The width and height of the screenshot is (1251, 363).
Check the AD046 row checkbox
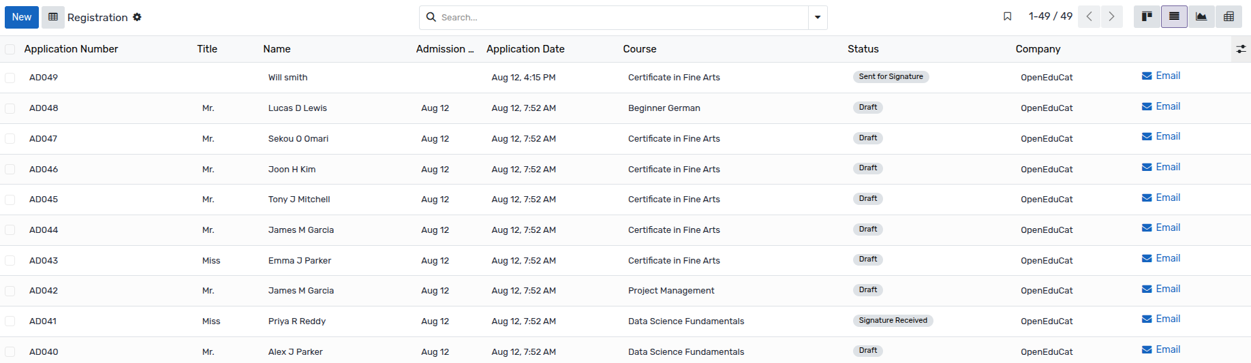[10, 169]
